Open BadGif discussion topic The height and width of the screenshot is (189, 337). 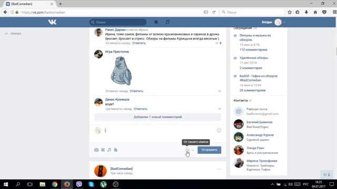pyautogui.click(x=259, y=78)
